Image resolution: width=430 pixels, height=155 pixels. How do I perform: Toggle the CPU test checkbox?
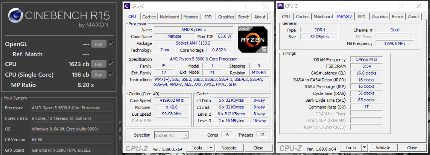click(111, 64)
